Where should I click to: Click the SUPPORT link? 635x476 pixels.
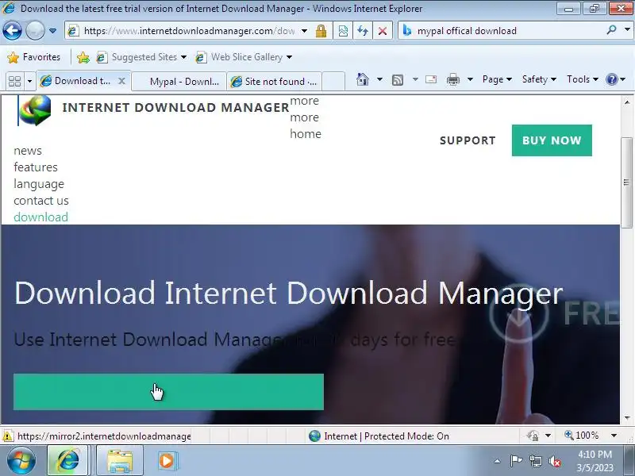[x=468, y=140]
